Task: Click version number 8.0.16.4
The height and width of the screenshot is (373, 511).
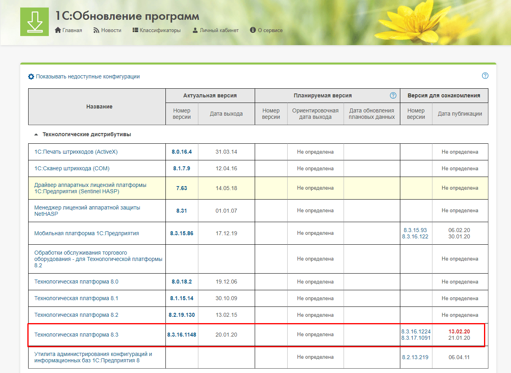Action: pos(182,152)
